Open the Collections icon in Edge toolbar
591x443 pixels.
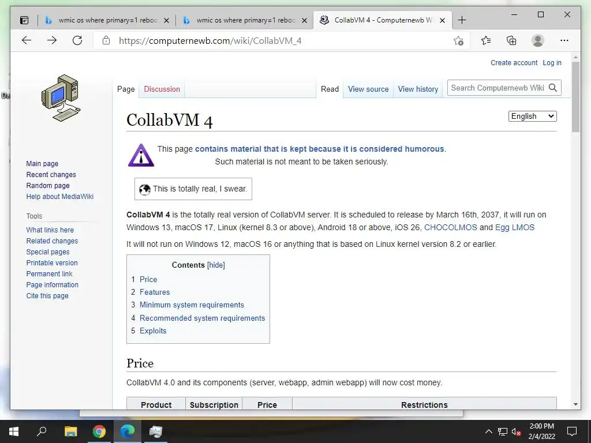[x=511, y=40]
